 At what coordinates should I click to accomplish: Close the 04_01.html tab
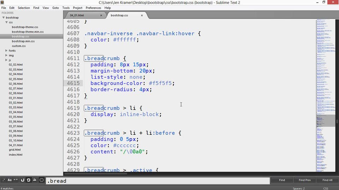pyautogui.click(x=101, y=15)
